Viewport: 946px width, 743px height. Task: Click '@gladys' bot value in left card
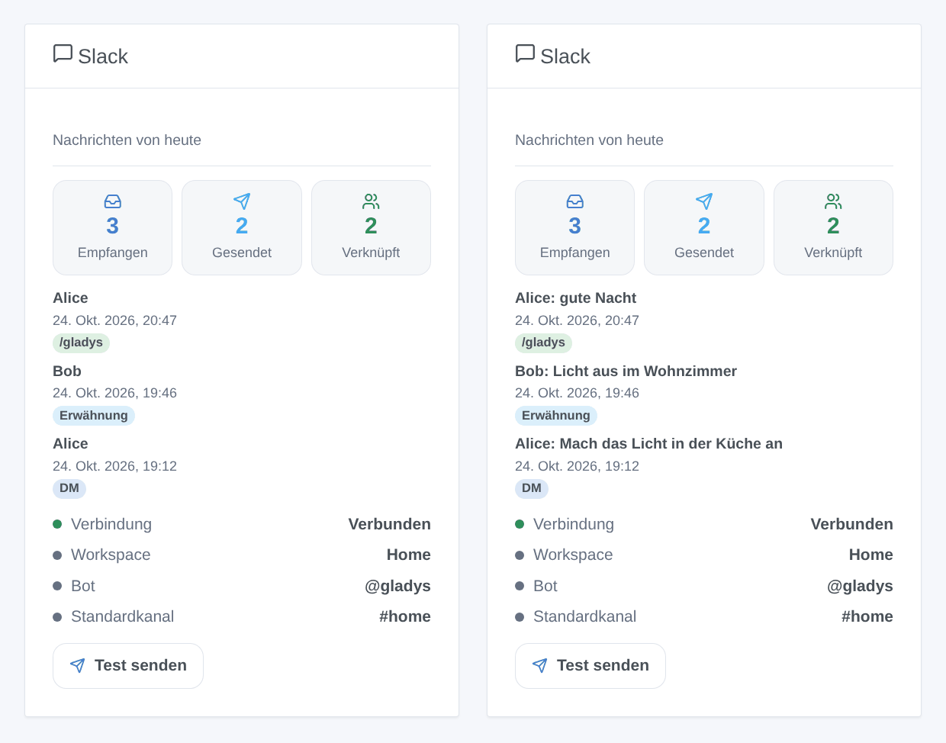(x=397, y=586)
